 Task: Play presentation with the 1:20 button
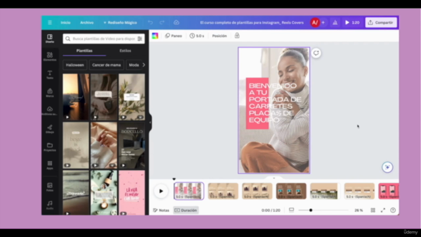tap(353, 22)
